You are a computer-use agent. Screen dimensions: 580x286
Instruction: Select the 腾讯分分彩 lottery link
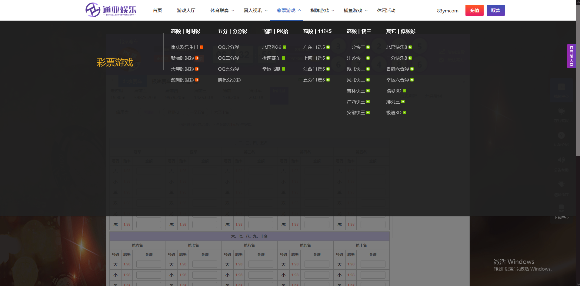coord(229,80)
